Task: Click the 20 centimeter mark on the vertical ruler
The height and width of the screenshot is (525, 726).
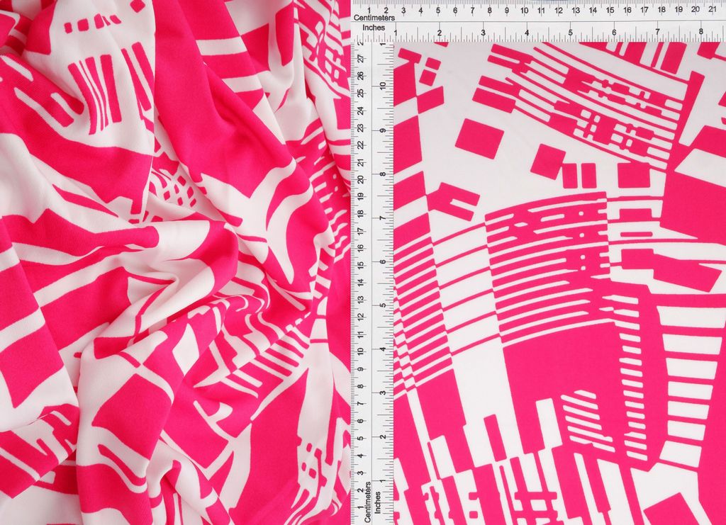Action: [x=361, y=179]
